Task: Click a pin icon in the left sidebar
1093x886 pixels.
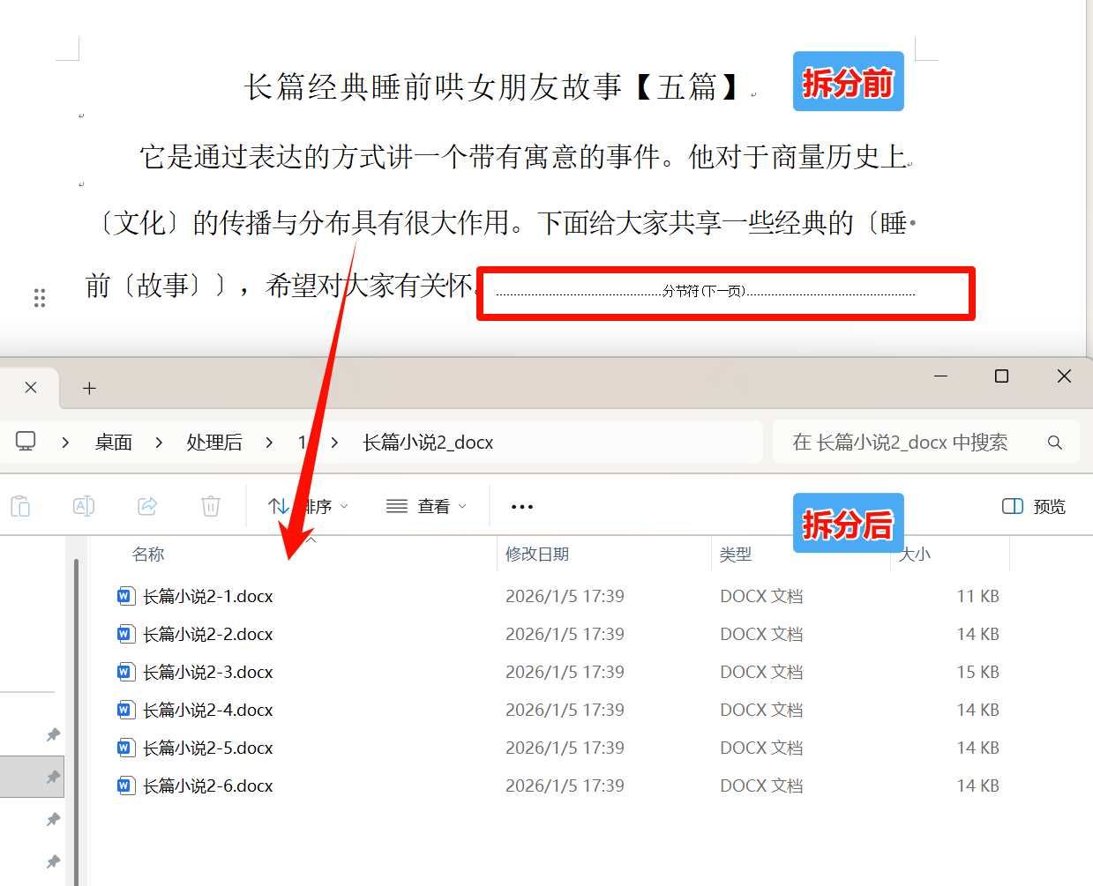Action: point(53,734)
